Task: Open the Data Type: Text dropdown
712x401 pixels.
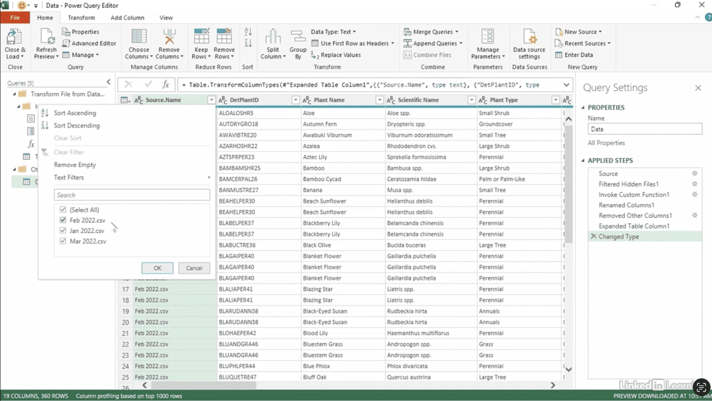Action: coord(333,32)
